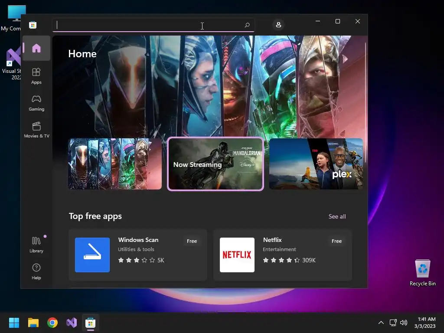Click the Windows Scan title text
444x333 pixels.
point(138,240)
